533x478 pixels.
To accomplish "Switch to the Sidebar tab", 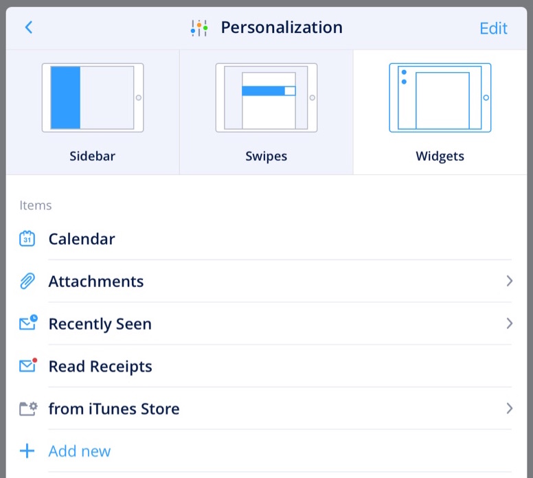I will (x=92, y=157).
